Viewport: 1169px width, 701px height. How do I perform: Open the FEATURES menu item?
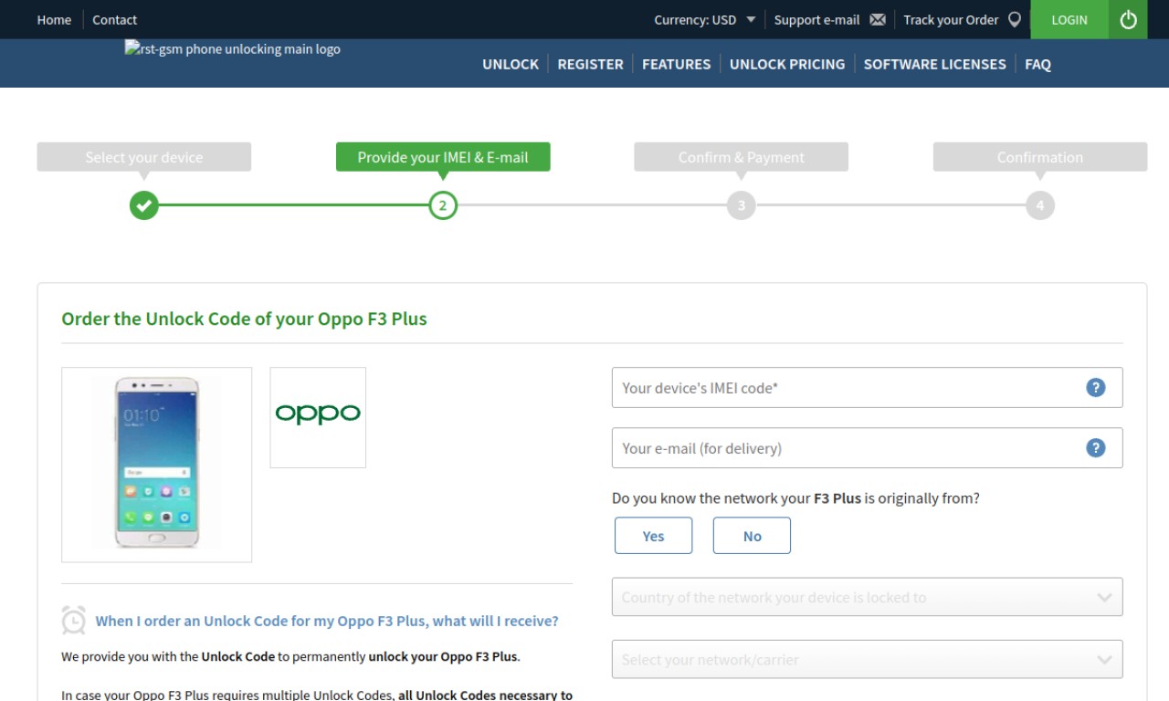point(676,64)
